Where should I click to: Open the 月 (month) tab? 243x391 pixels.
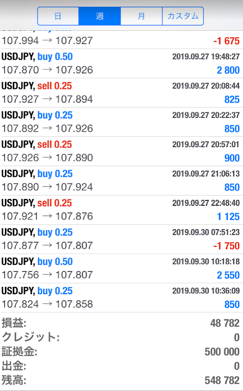pos(141,16)
